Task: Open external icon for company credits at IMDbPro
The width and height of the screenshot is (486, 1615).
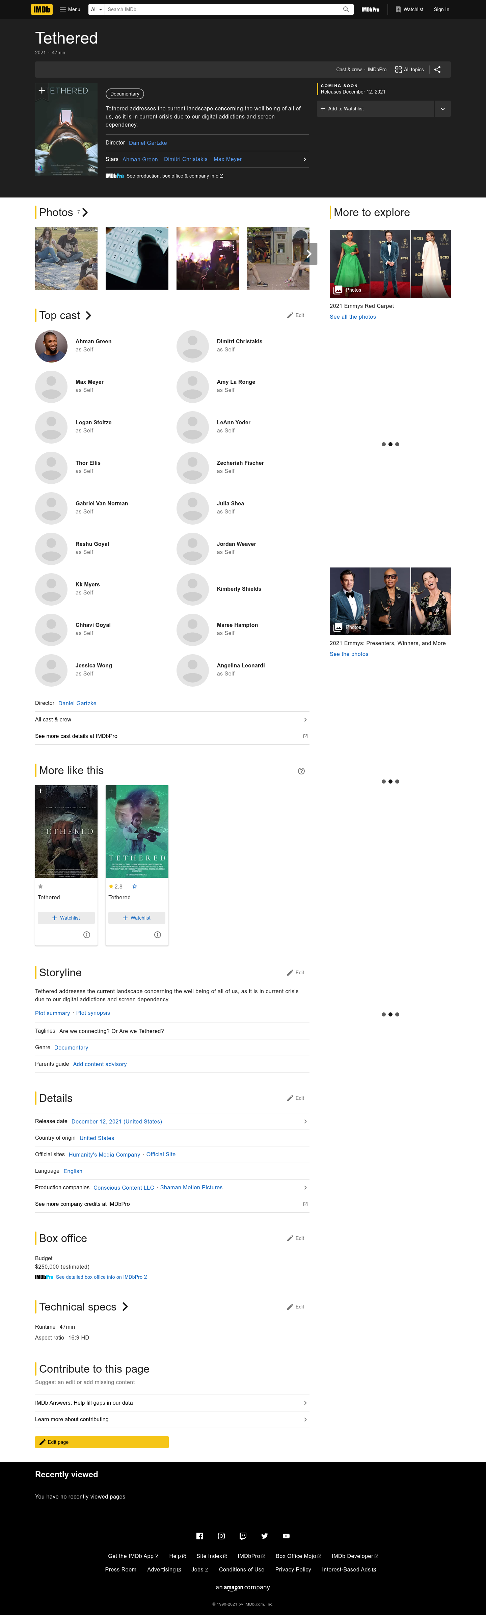Action: pyautogui.click(x=305, y=1204)
